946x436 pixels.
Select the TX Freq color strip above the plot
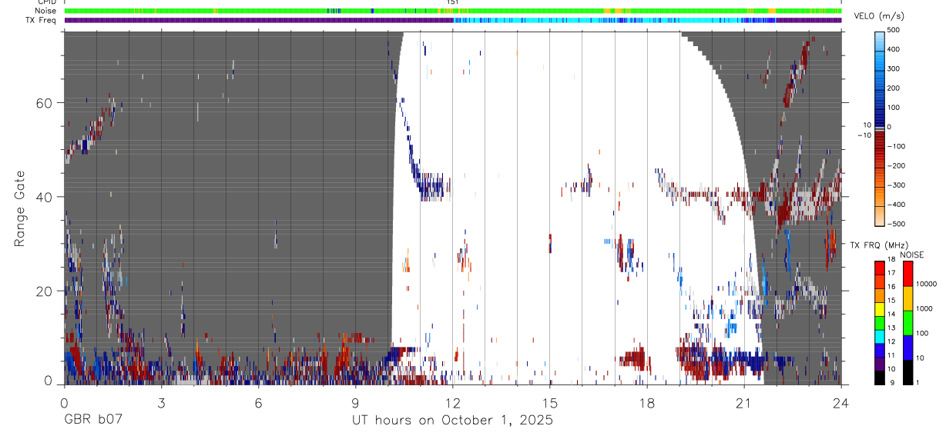pos(452,20)
